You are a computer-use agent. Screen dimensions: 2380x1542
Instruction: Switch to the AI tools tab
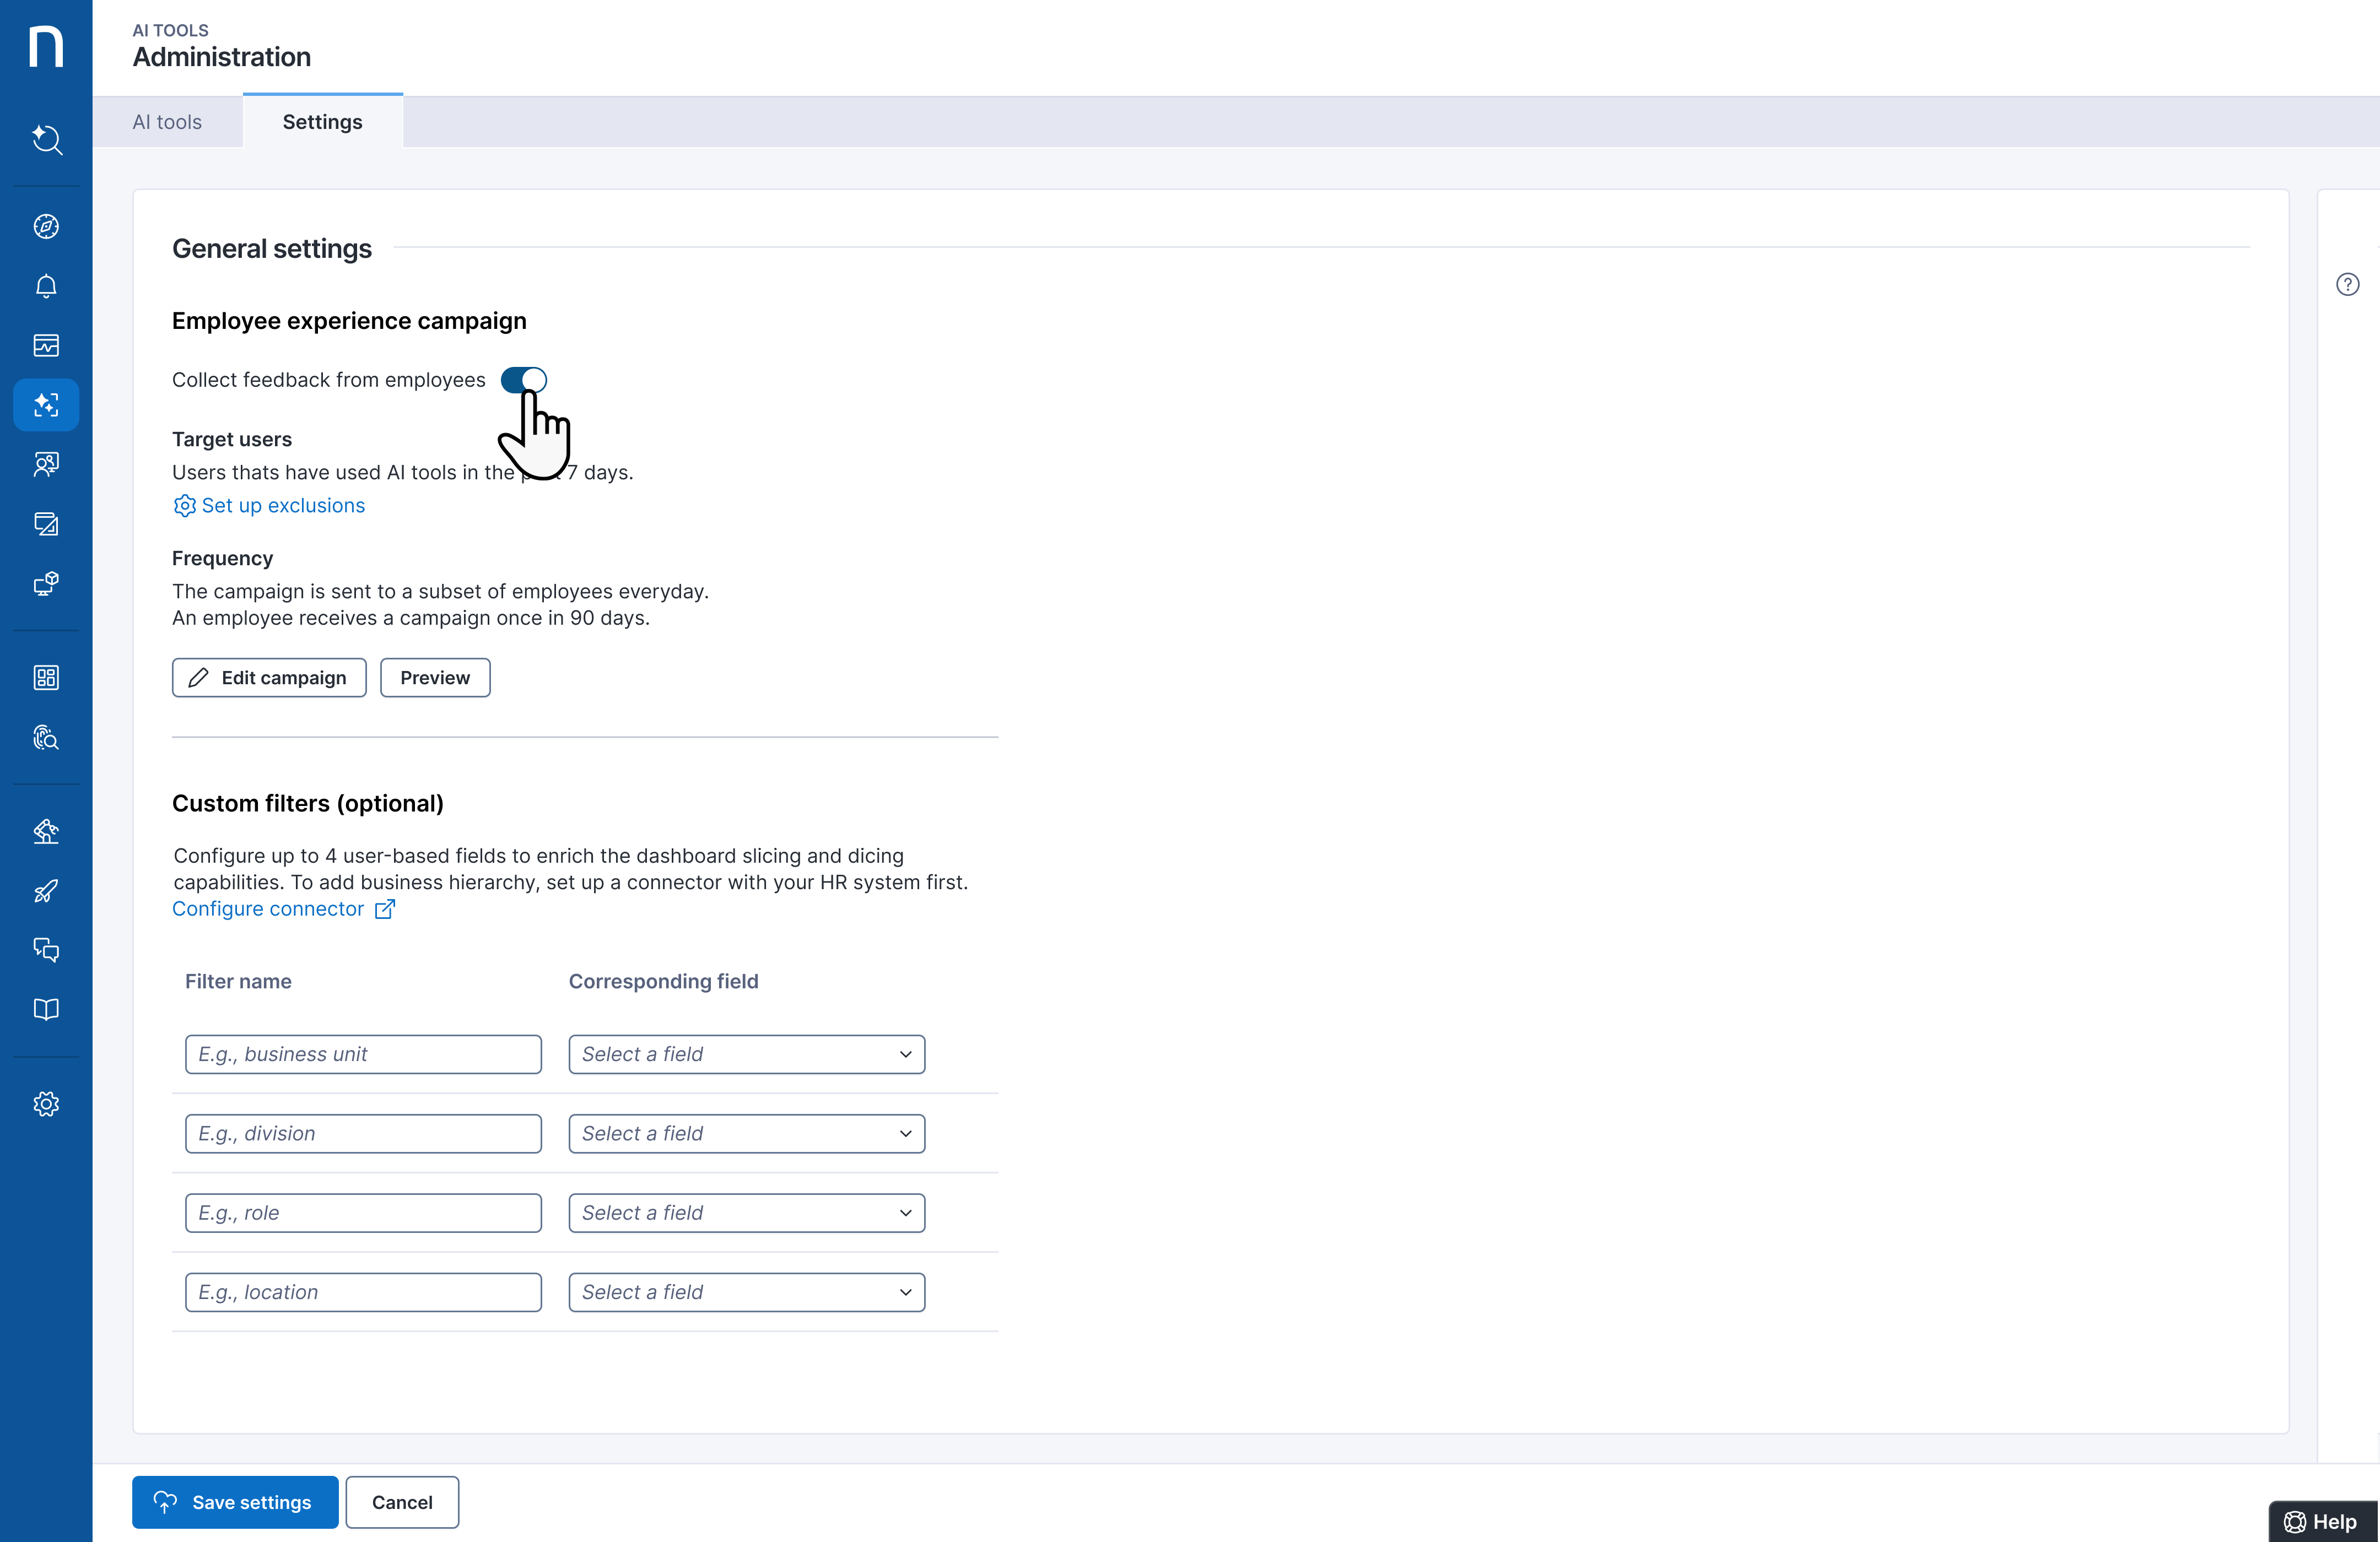click(167, 122)
